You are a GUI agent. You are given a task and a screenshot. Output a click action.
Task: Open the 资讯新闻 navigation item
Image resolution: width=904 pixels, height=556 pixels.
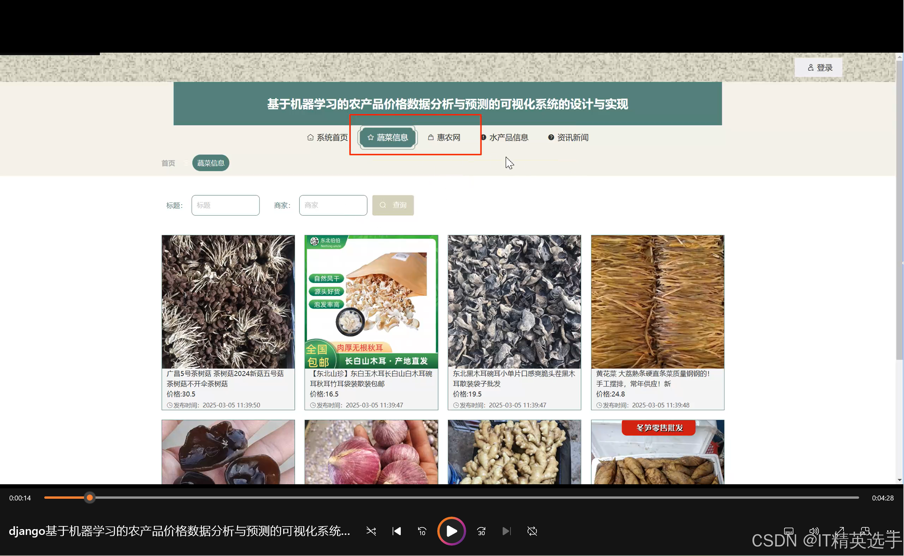pyautogui.click(x=568, y=137)
